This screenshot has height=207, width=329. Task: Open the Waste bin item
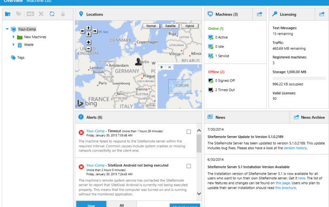point(29,45)
